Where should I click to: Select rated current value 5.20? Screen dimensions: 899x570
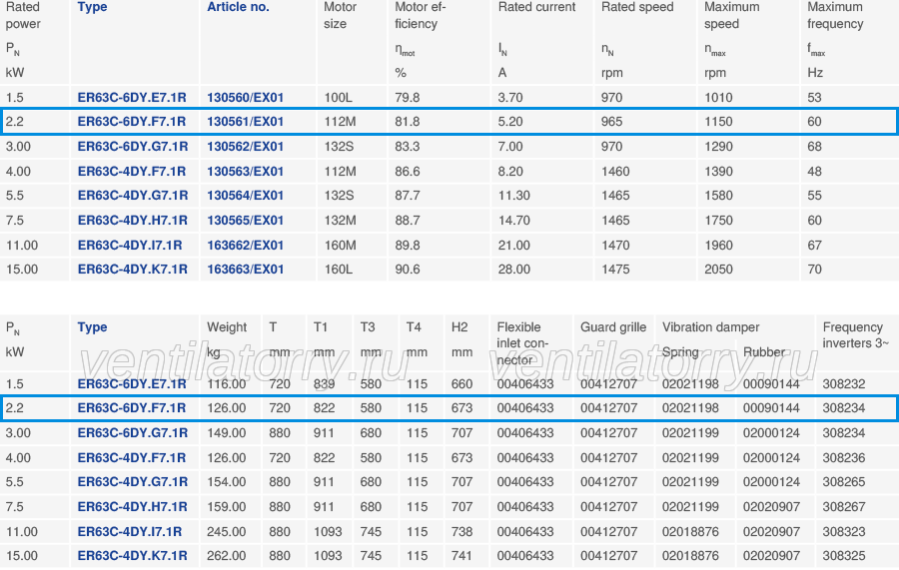pos(510,122)
